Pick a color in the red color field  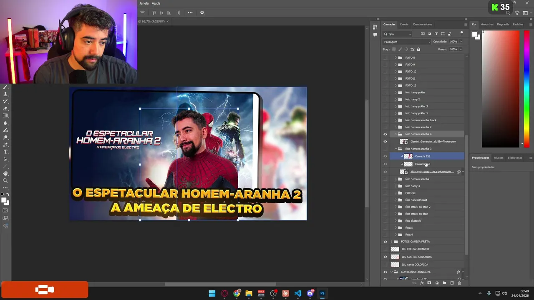(501, 88)
